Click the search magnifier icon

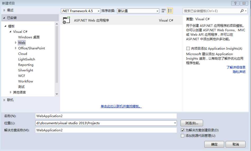[242, 11]
